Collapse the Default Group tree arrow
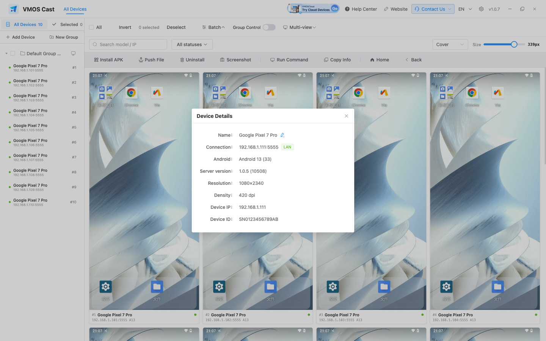 click(x=6, y=53)
